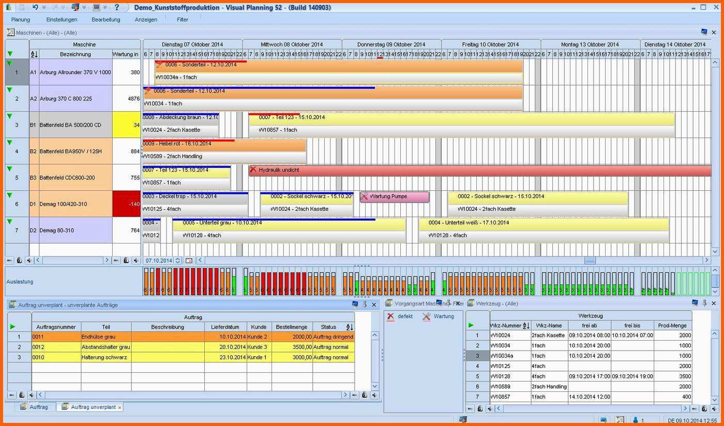Click the red Wartung cell showing -140
The width and height of the screenshot is (724, 426).
tap(126, 204)
